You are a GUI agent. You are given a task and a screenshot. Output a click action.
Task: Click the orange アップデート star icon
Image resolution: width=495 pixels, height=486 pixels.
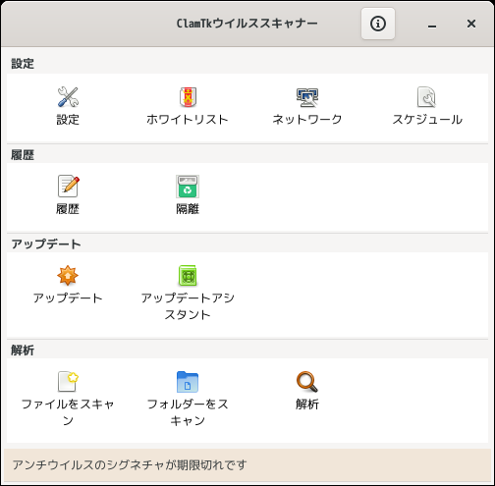tap(68, 276)
